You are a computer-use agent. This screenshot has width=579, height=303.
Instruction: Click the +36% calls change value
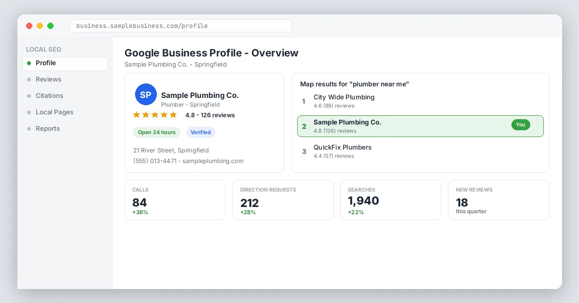pyautogui.click(x=140, y=212)
